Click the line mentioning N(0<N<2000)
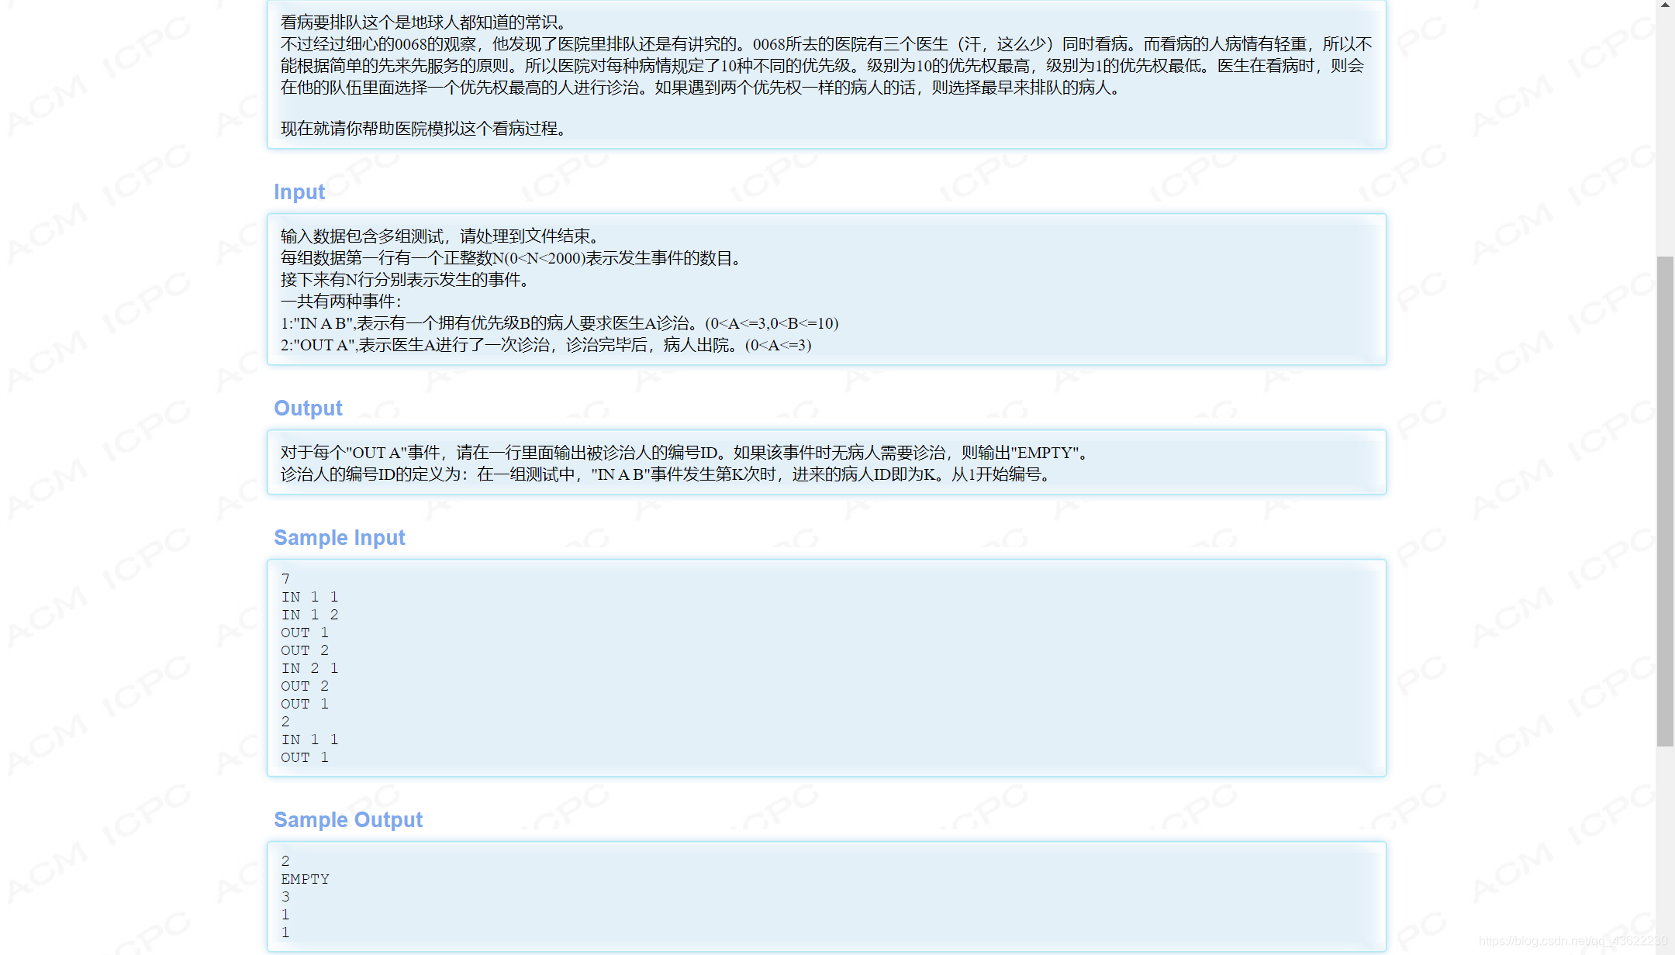1675x955 pixels. 509,258
